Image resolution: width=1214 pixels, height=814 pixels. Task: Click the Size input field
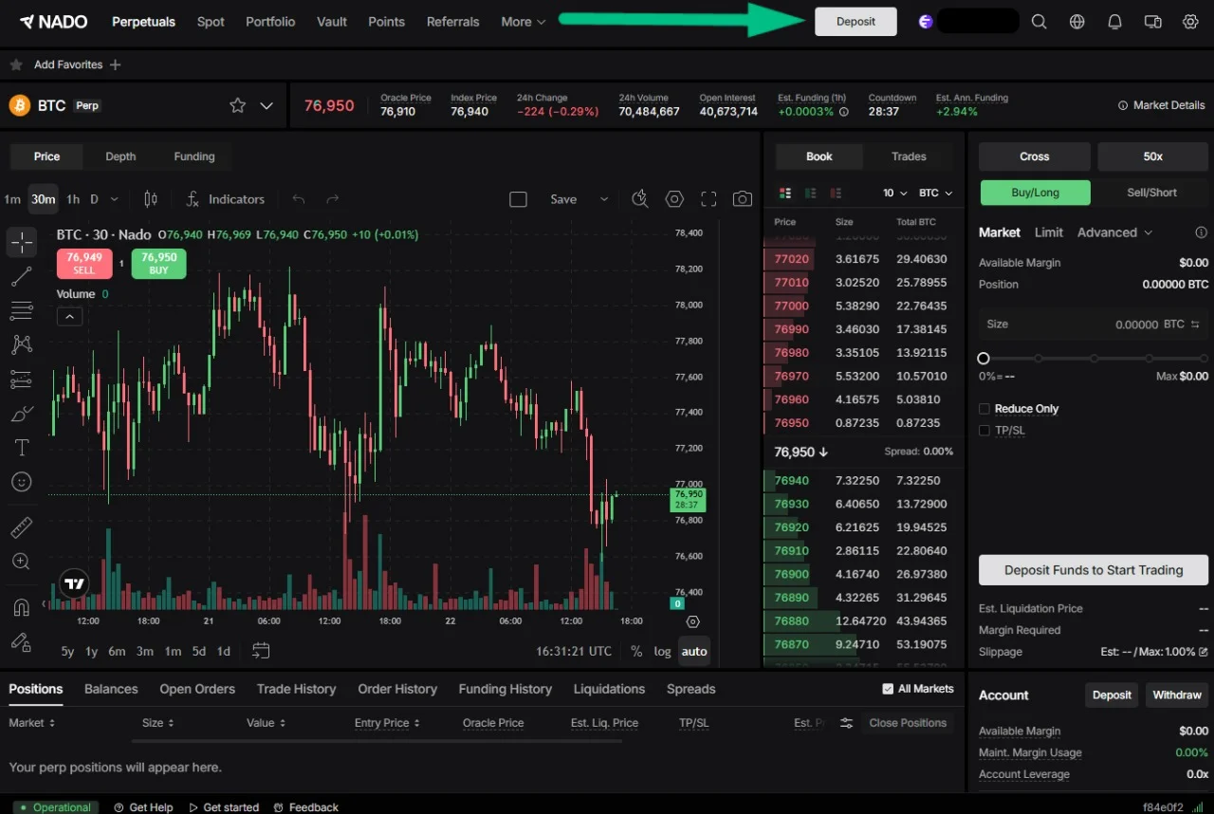[x=1094, y=324]
